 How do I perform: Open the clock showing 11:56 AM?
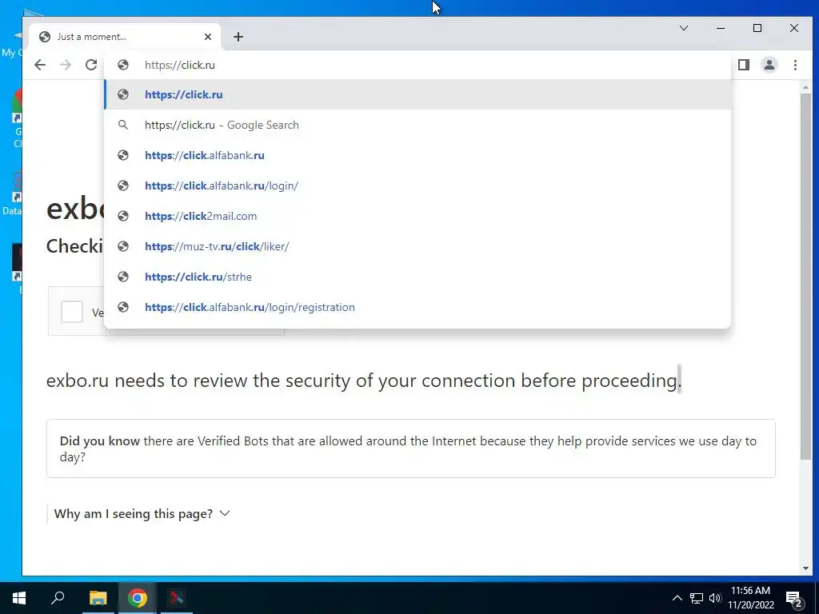[x=750, y=598]
